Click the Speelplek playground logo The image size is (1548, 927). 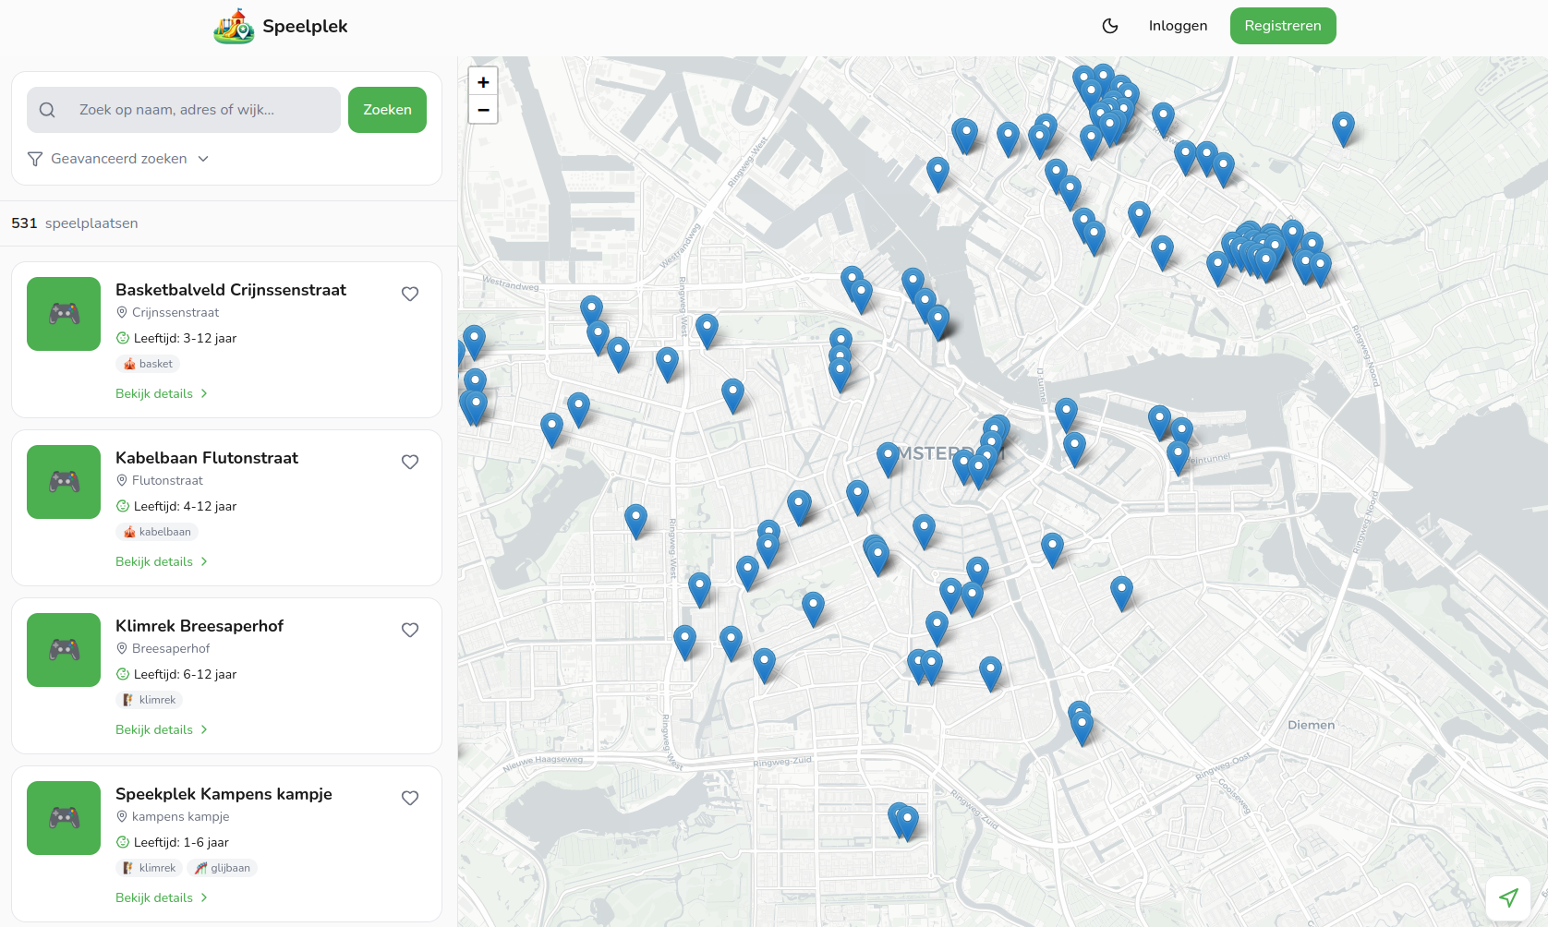[233, 25]
